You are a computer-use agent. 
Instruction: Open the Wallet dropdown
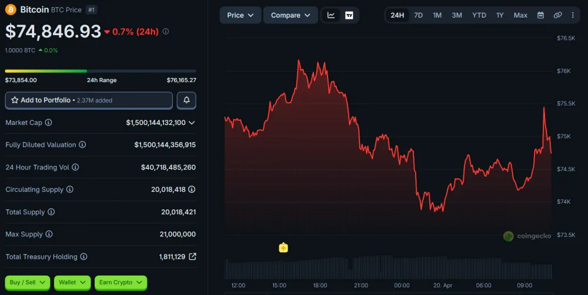[72, 283]
